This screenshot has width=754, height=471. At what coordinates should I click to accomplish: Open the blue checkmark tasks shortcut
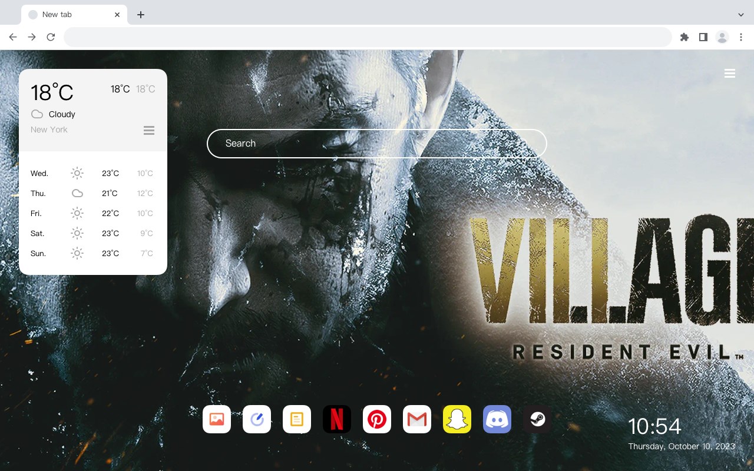click(x=257, y=419)
